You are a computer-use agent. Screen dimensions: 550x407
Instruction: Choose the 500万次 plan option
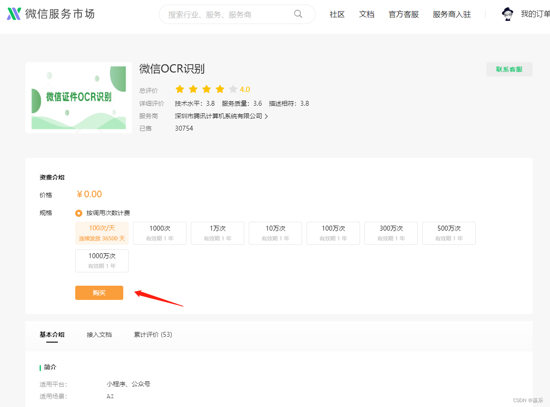[449, 233]
